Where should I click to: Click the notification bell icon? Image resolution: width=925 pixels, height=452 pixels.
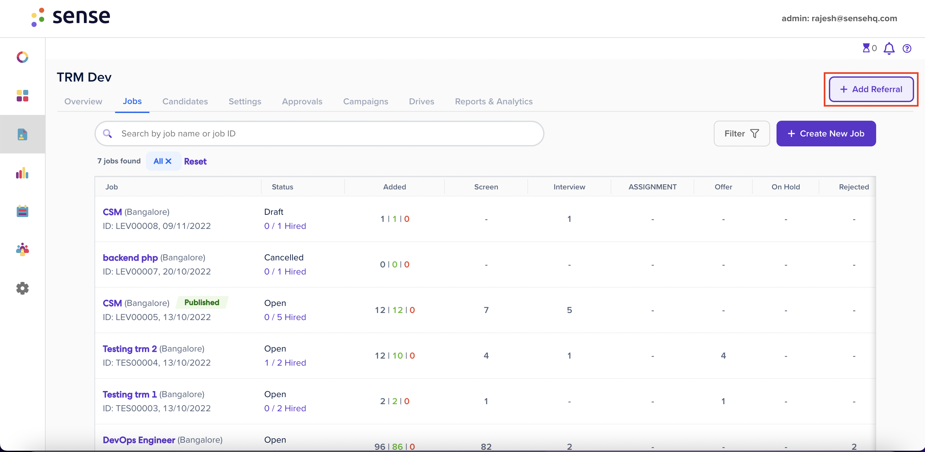coord(889,48)
